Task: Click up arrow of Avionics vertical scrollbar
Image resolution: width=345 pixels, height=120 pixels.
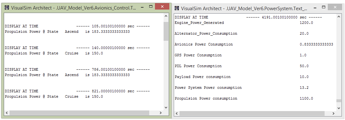Action: coord(166,16)
